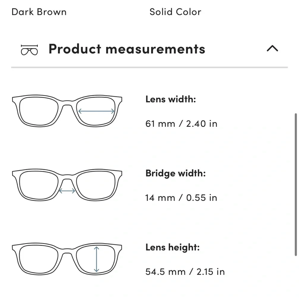The width and height of the screenshot is (299, 299).
Task: Click the Lens width glasses diagram
Action: (67, 111)
